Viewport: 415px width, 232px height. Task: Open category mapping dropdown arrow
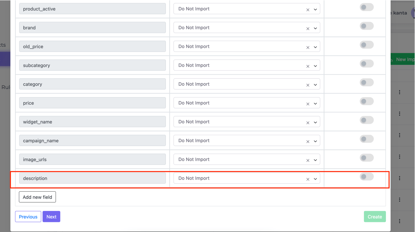click(x=315, y=85)
